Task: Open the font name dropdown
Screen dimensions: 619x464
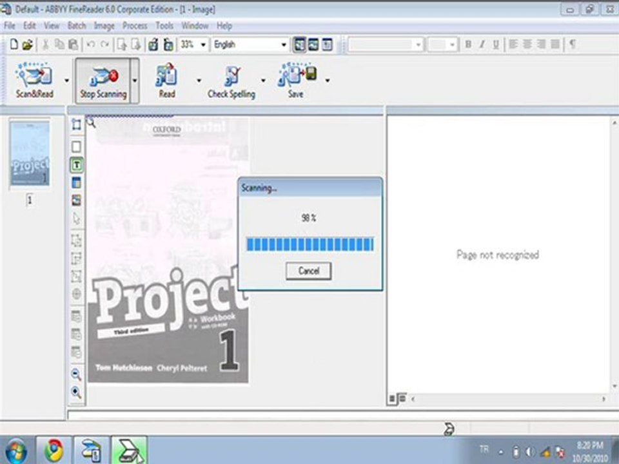Action: (418, 44)
